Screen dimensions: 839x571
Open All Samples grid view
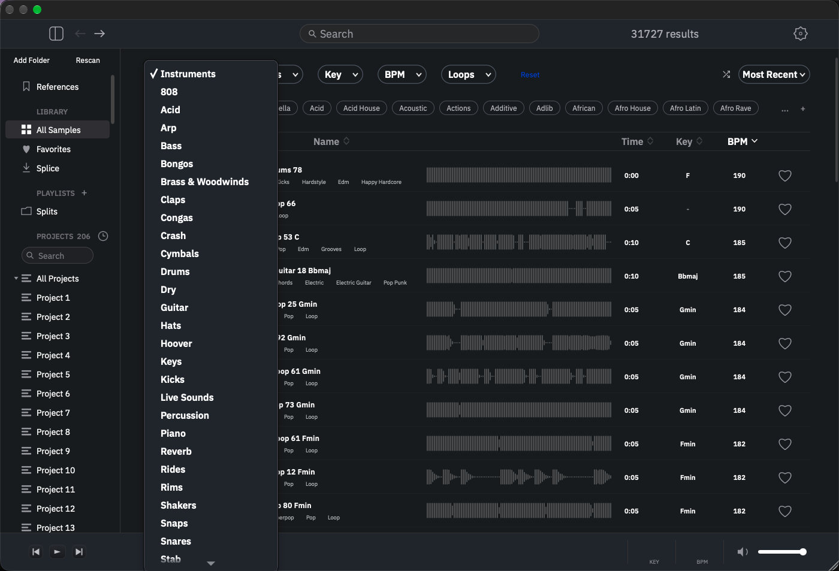(58, 130)
